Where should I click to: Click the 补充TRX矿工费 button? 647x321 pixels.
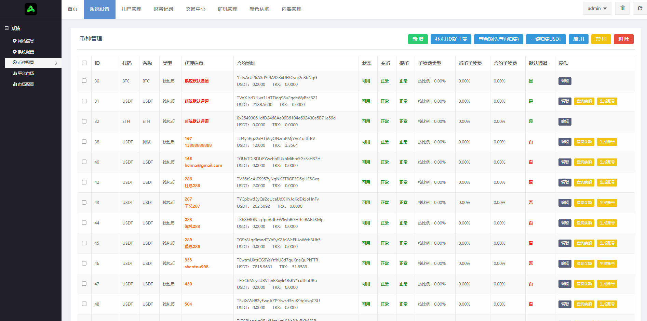pos(451,39)
